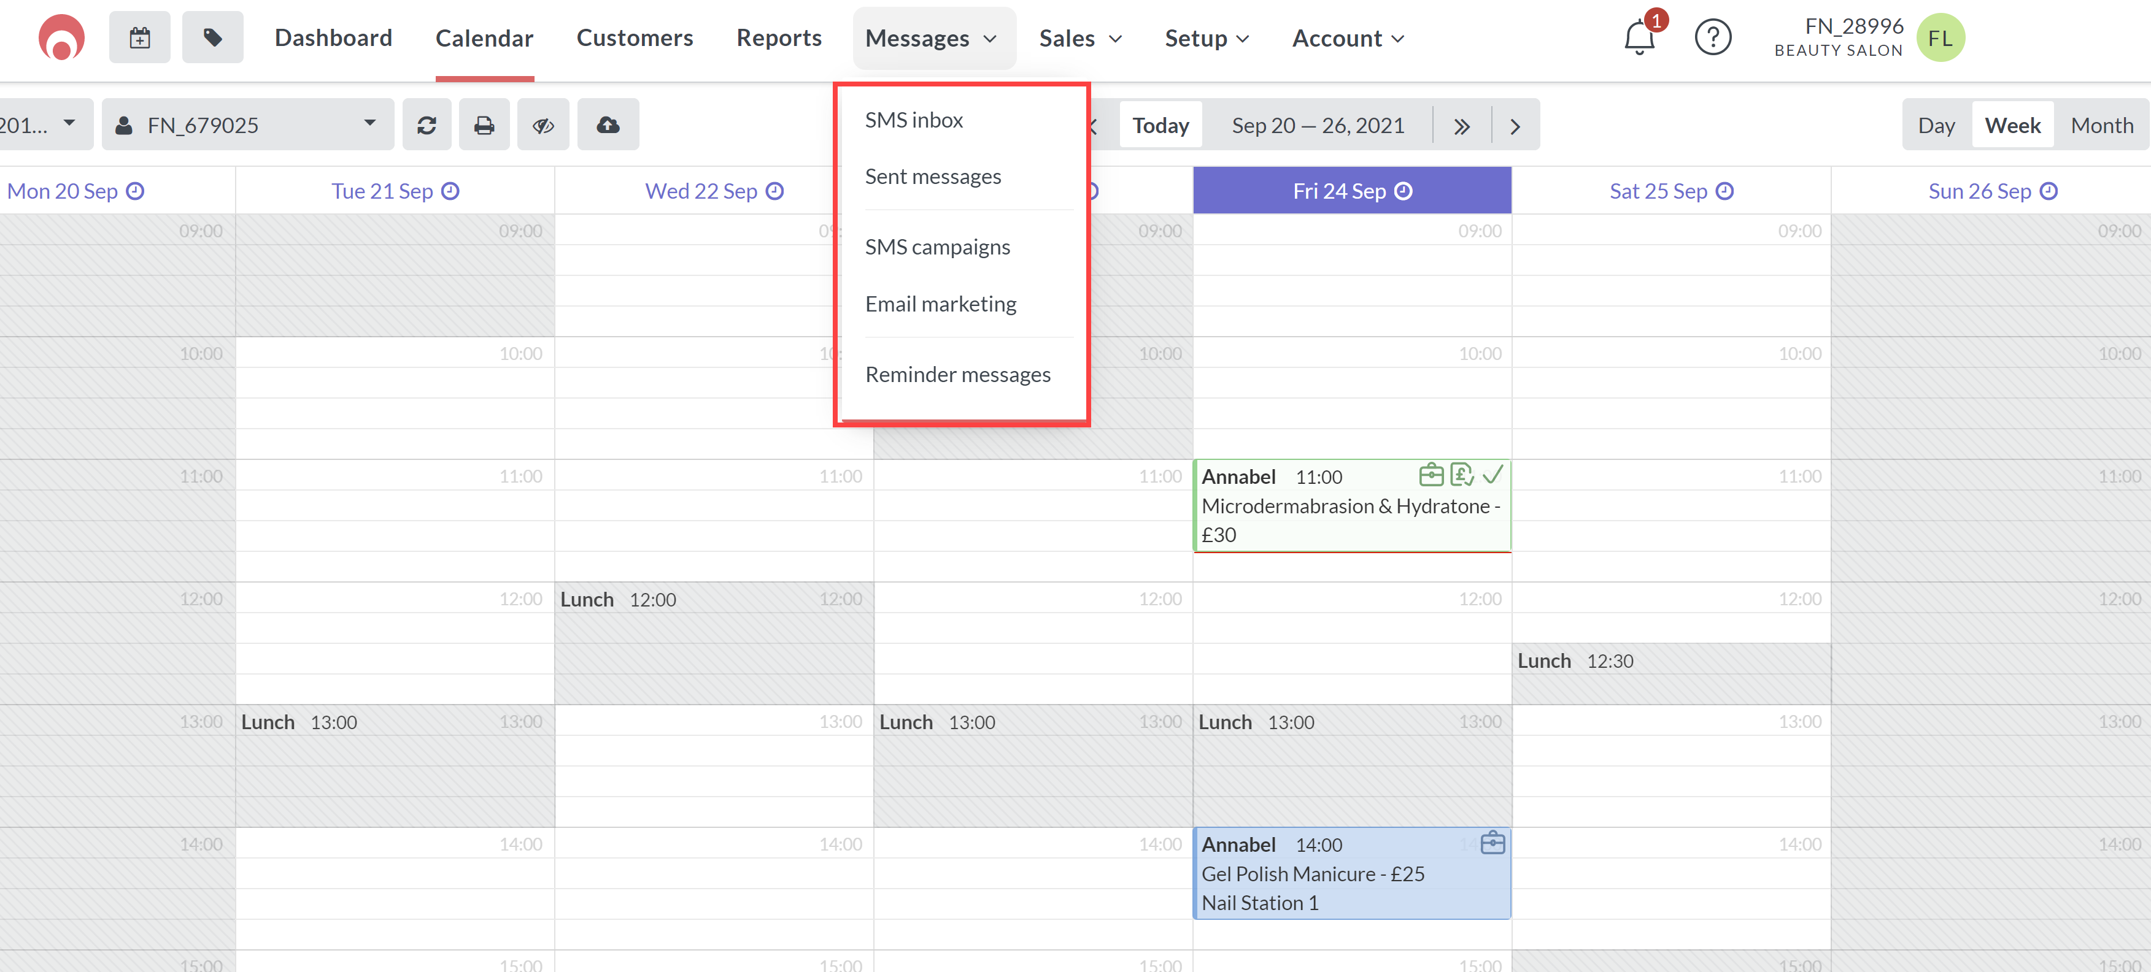Click the clock icon beside Tue 21 Sep
This screenshot has height=972, width=2151.
coord(450,191)
